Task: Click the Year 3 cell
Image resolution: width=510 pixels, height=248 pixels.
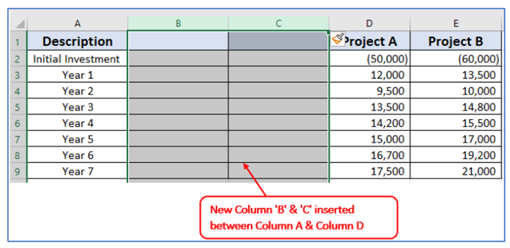Action: (78, 107)
